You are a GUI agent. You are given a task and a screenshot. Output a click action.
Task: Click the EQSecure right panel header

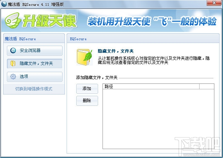[x=143, y=38]
